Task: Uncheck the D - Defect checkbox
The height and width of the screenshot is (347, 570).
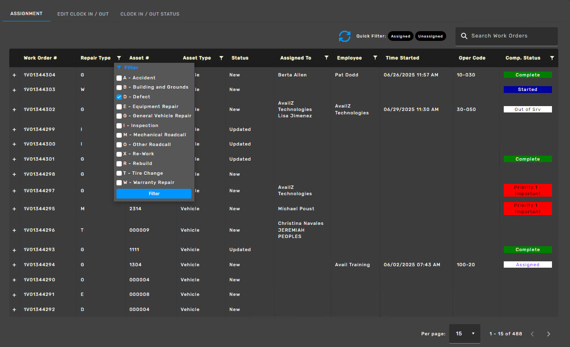Action: point(119,97)
